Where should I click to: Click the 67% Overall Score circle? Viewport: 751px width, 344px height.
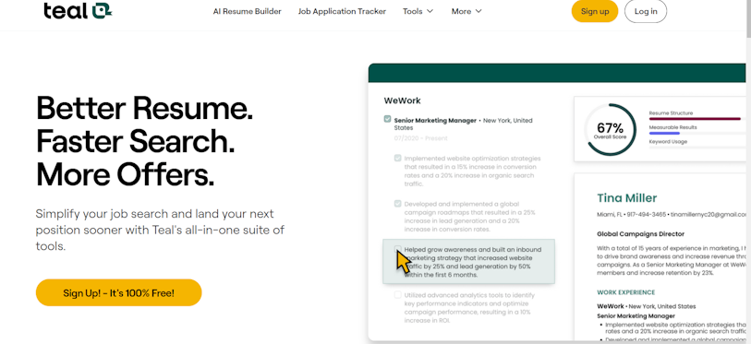pos(611,130)
